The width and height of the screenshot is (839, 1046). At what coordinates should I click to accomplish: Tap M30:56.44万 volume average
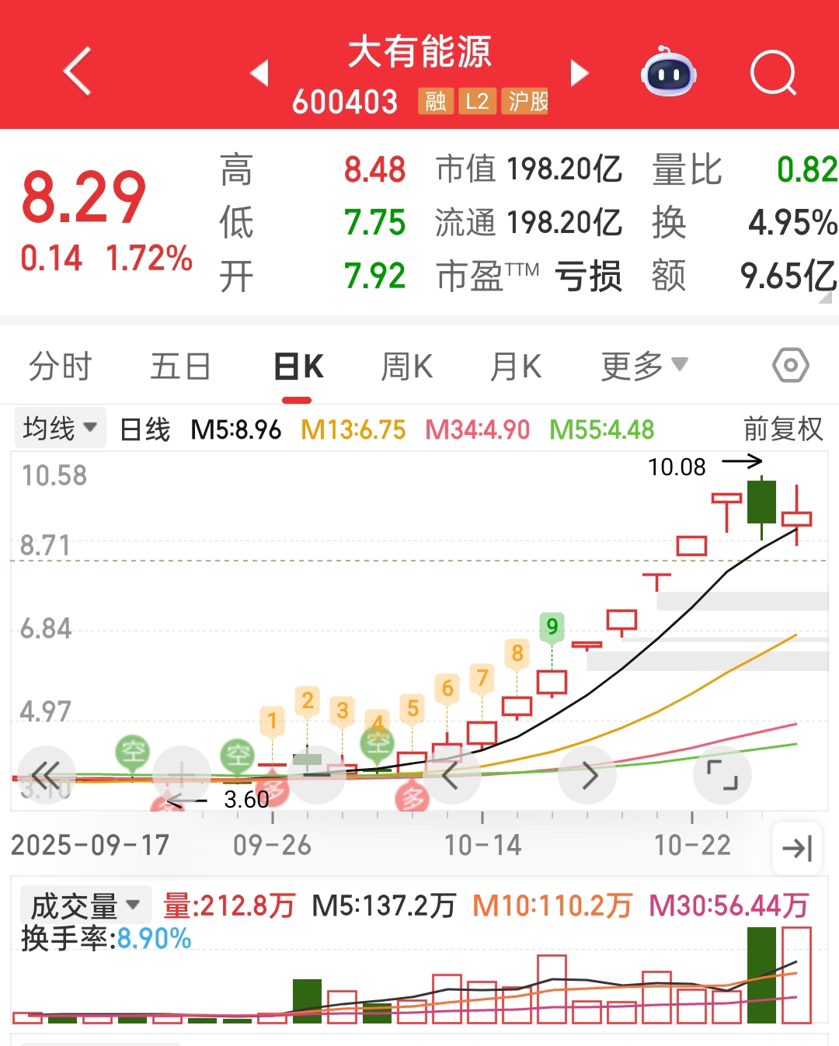(729, 905)
